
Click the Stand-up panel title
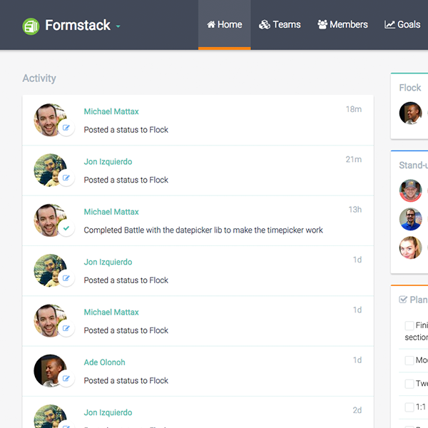[x=413, y=165]
